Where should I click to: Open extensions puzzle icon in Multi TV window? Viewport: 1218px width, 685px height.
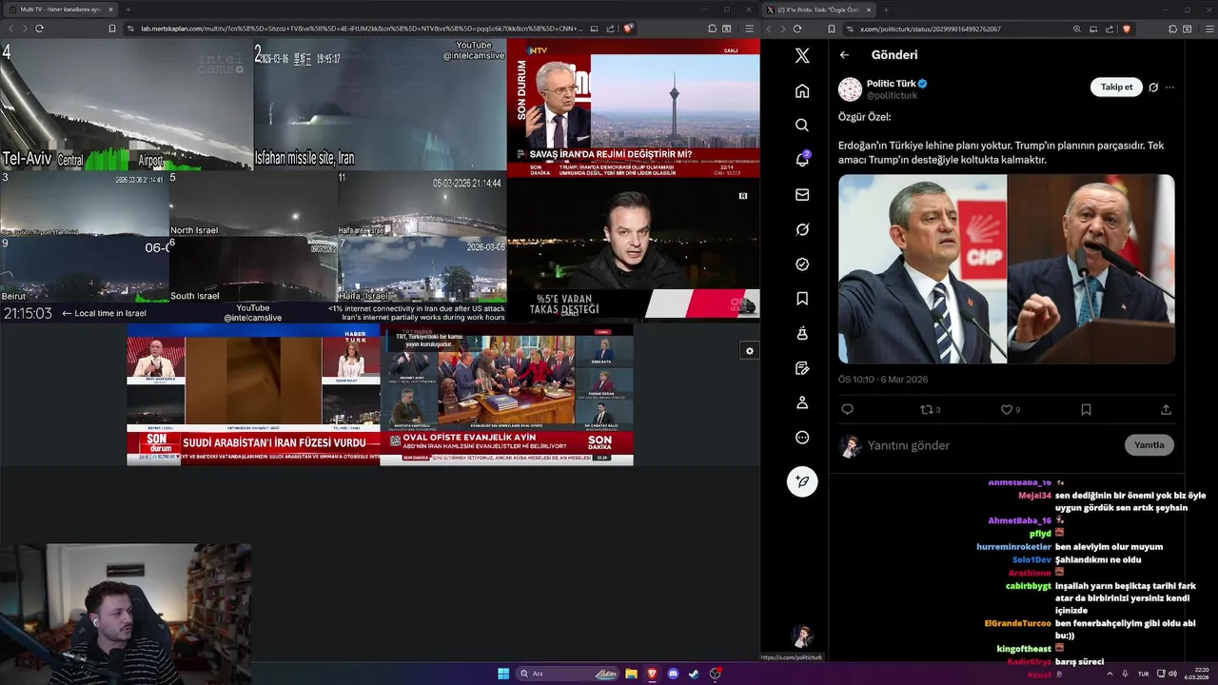[710, 29]
